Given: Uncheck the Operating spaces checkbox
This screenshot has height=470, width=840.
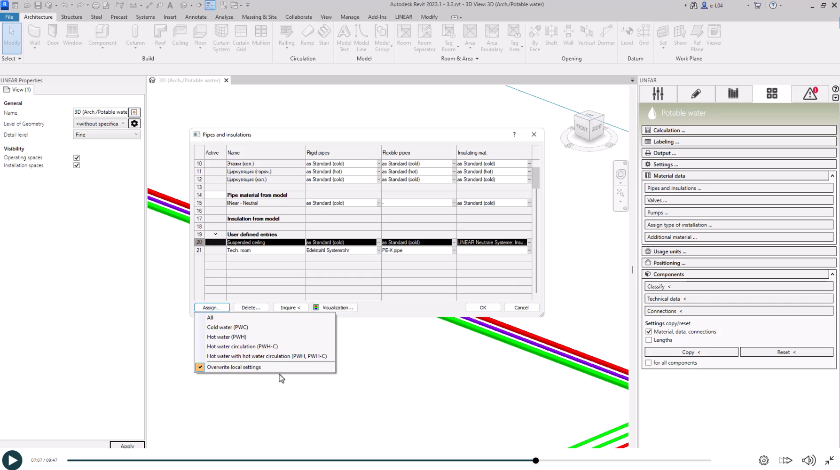Looking at the screenshot, I should (77, 158).
